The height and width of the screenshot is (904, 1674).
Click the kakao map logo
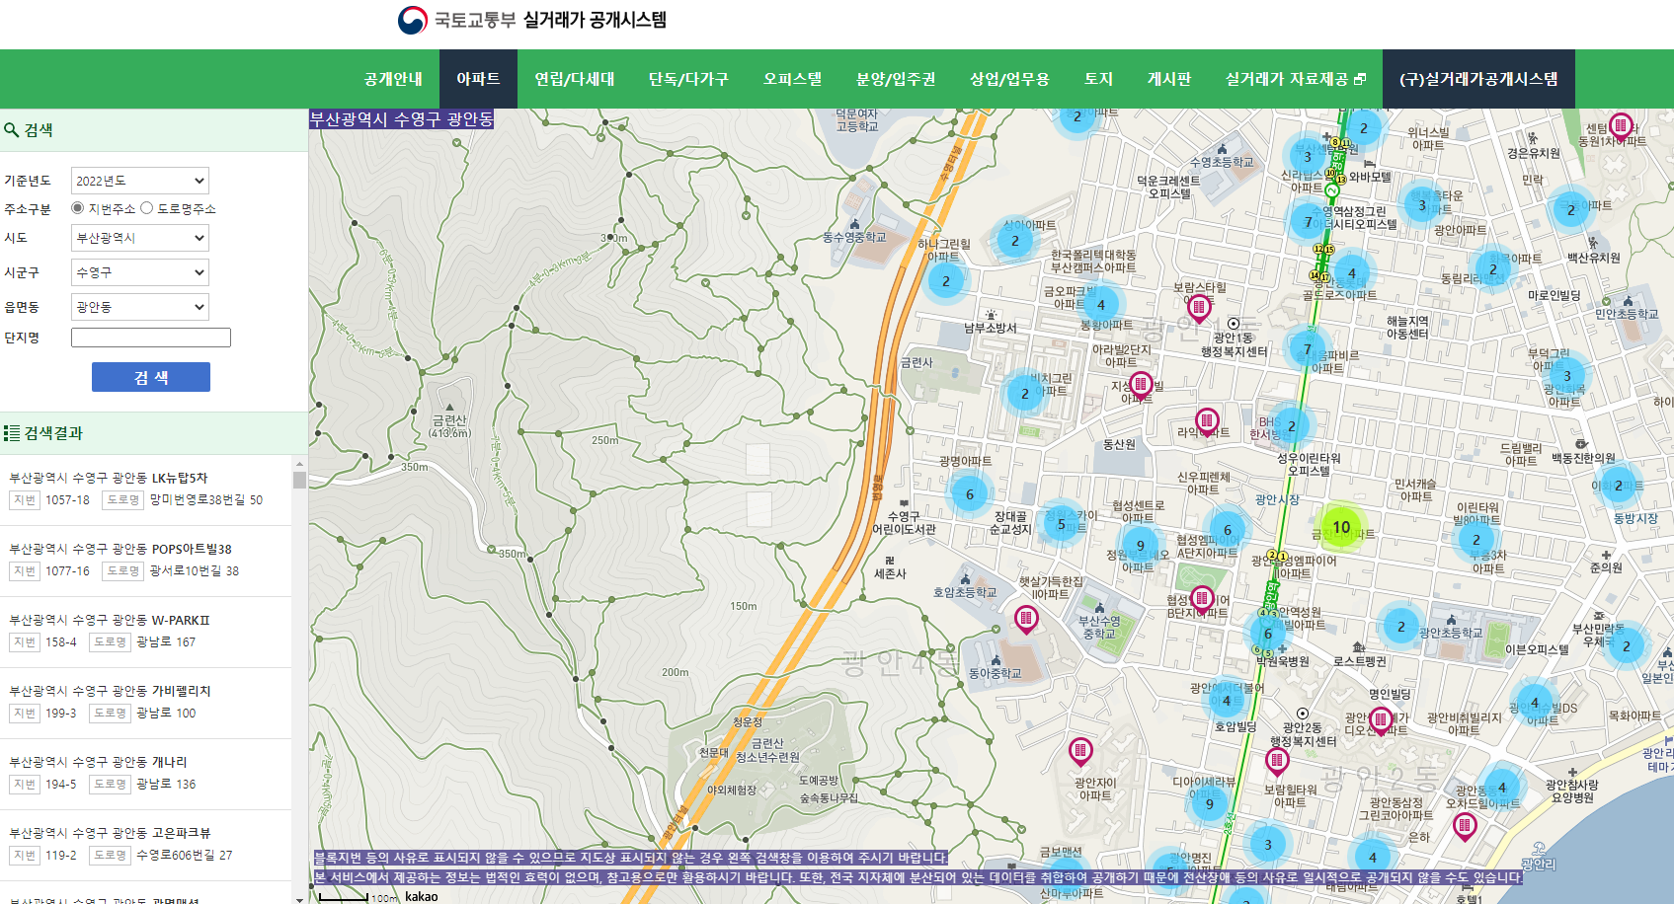(422, 896)
